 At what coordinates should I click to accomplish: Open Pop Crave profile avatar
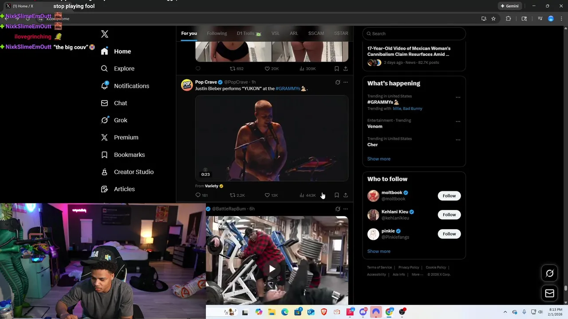[187, 85]
